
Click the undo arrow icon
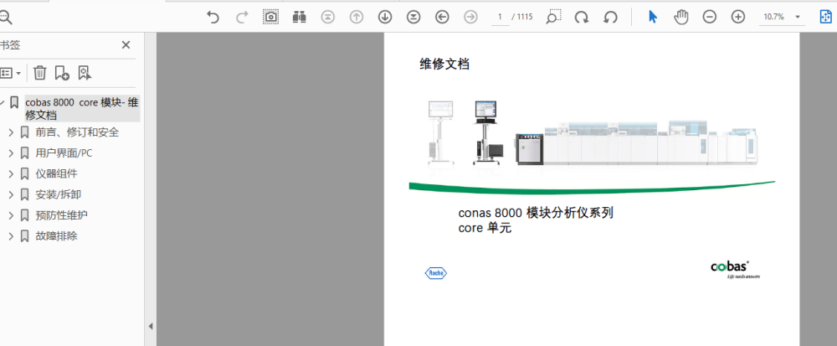coord(213,17)
